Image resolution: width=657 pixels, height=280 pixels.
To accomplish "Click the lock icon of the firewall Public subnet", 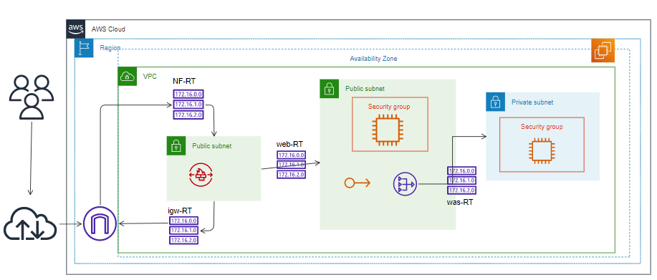I will click(176, 145).
